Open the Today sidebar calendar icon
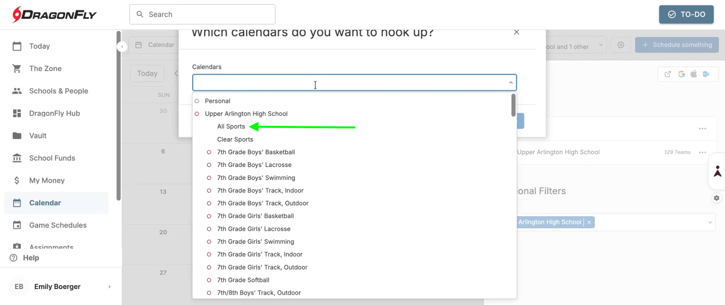 tap(17, 46)
